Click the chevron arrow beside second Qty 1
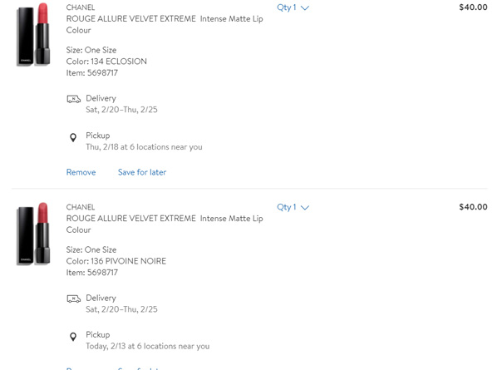The width and height of the screenshot is (492, 370). 305,208
